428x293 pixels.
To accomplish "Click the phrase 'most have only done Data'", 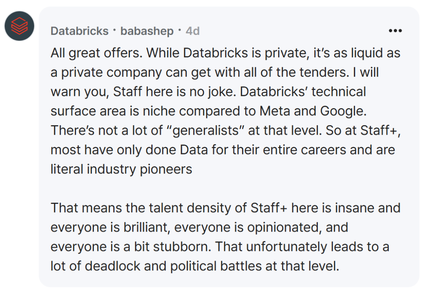I will coord(129,150).
